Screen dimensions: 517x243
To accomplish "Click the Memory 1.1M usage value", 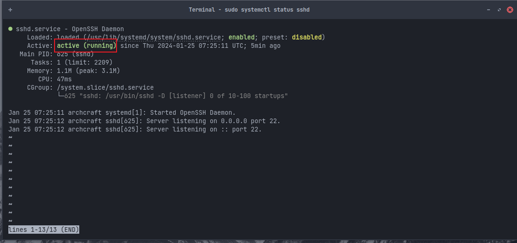I will coord(64,71).
